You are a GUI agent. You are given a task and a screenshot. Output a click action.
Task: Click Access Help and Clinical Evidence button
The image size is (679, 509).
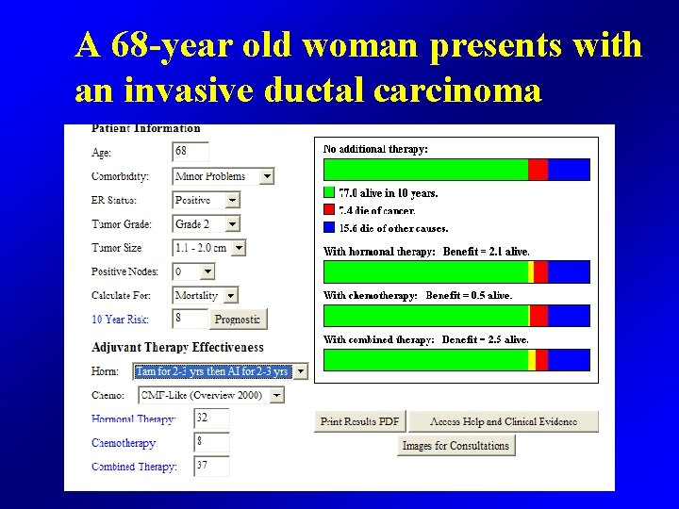pyautogui.click(x=504, y=421)
